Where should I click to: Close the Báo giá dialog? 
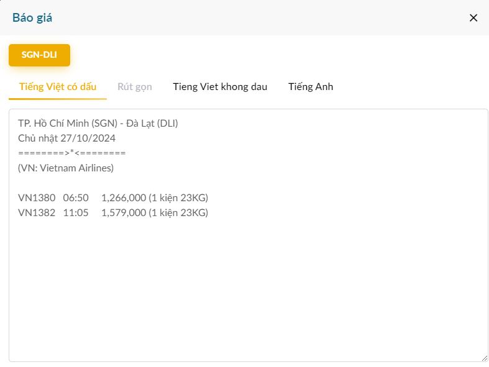pos(473,17)
